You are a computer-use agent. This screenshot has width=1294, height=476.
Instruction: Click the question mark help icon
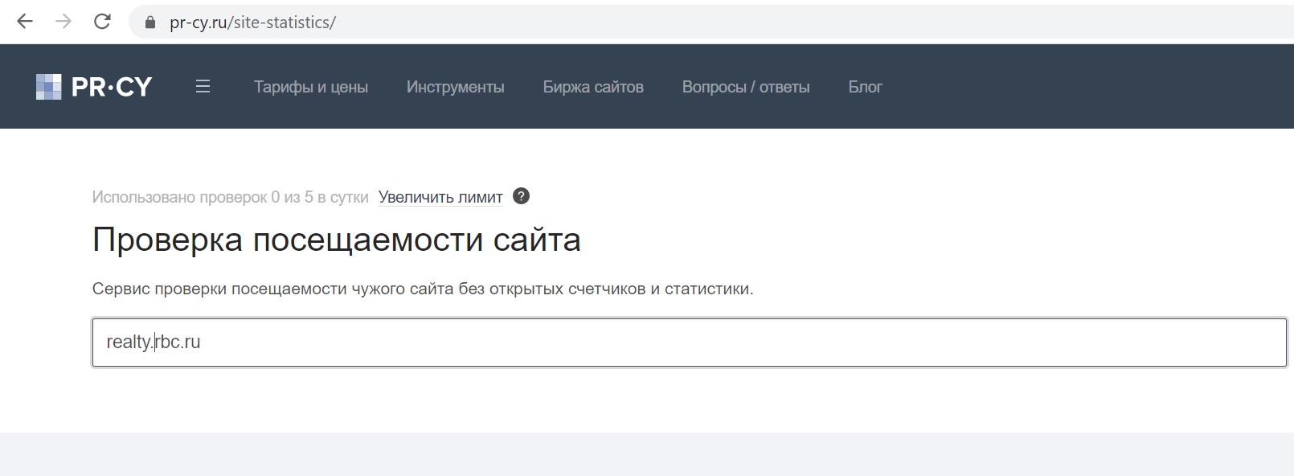[x=521, y=196]
